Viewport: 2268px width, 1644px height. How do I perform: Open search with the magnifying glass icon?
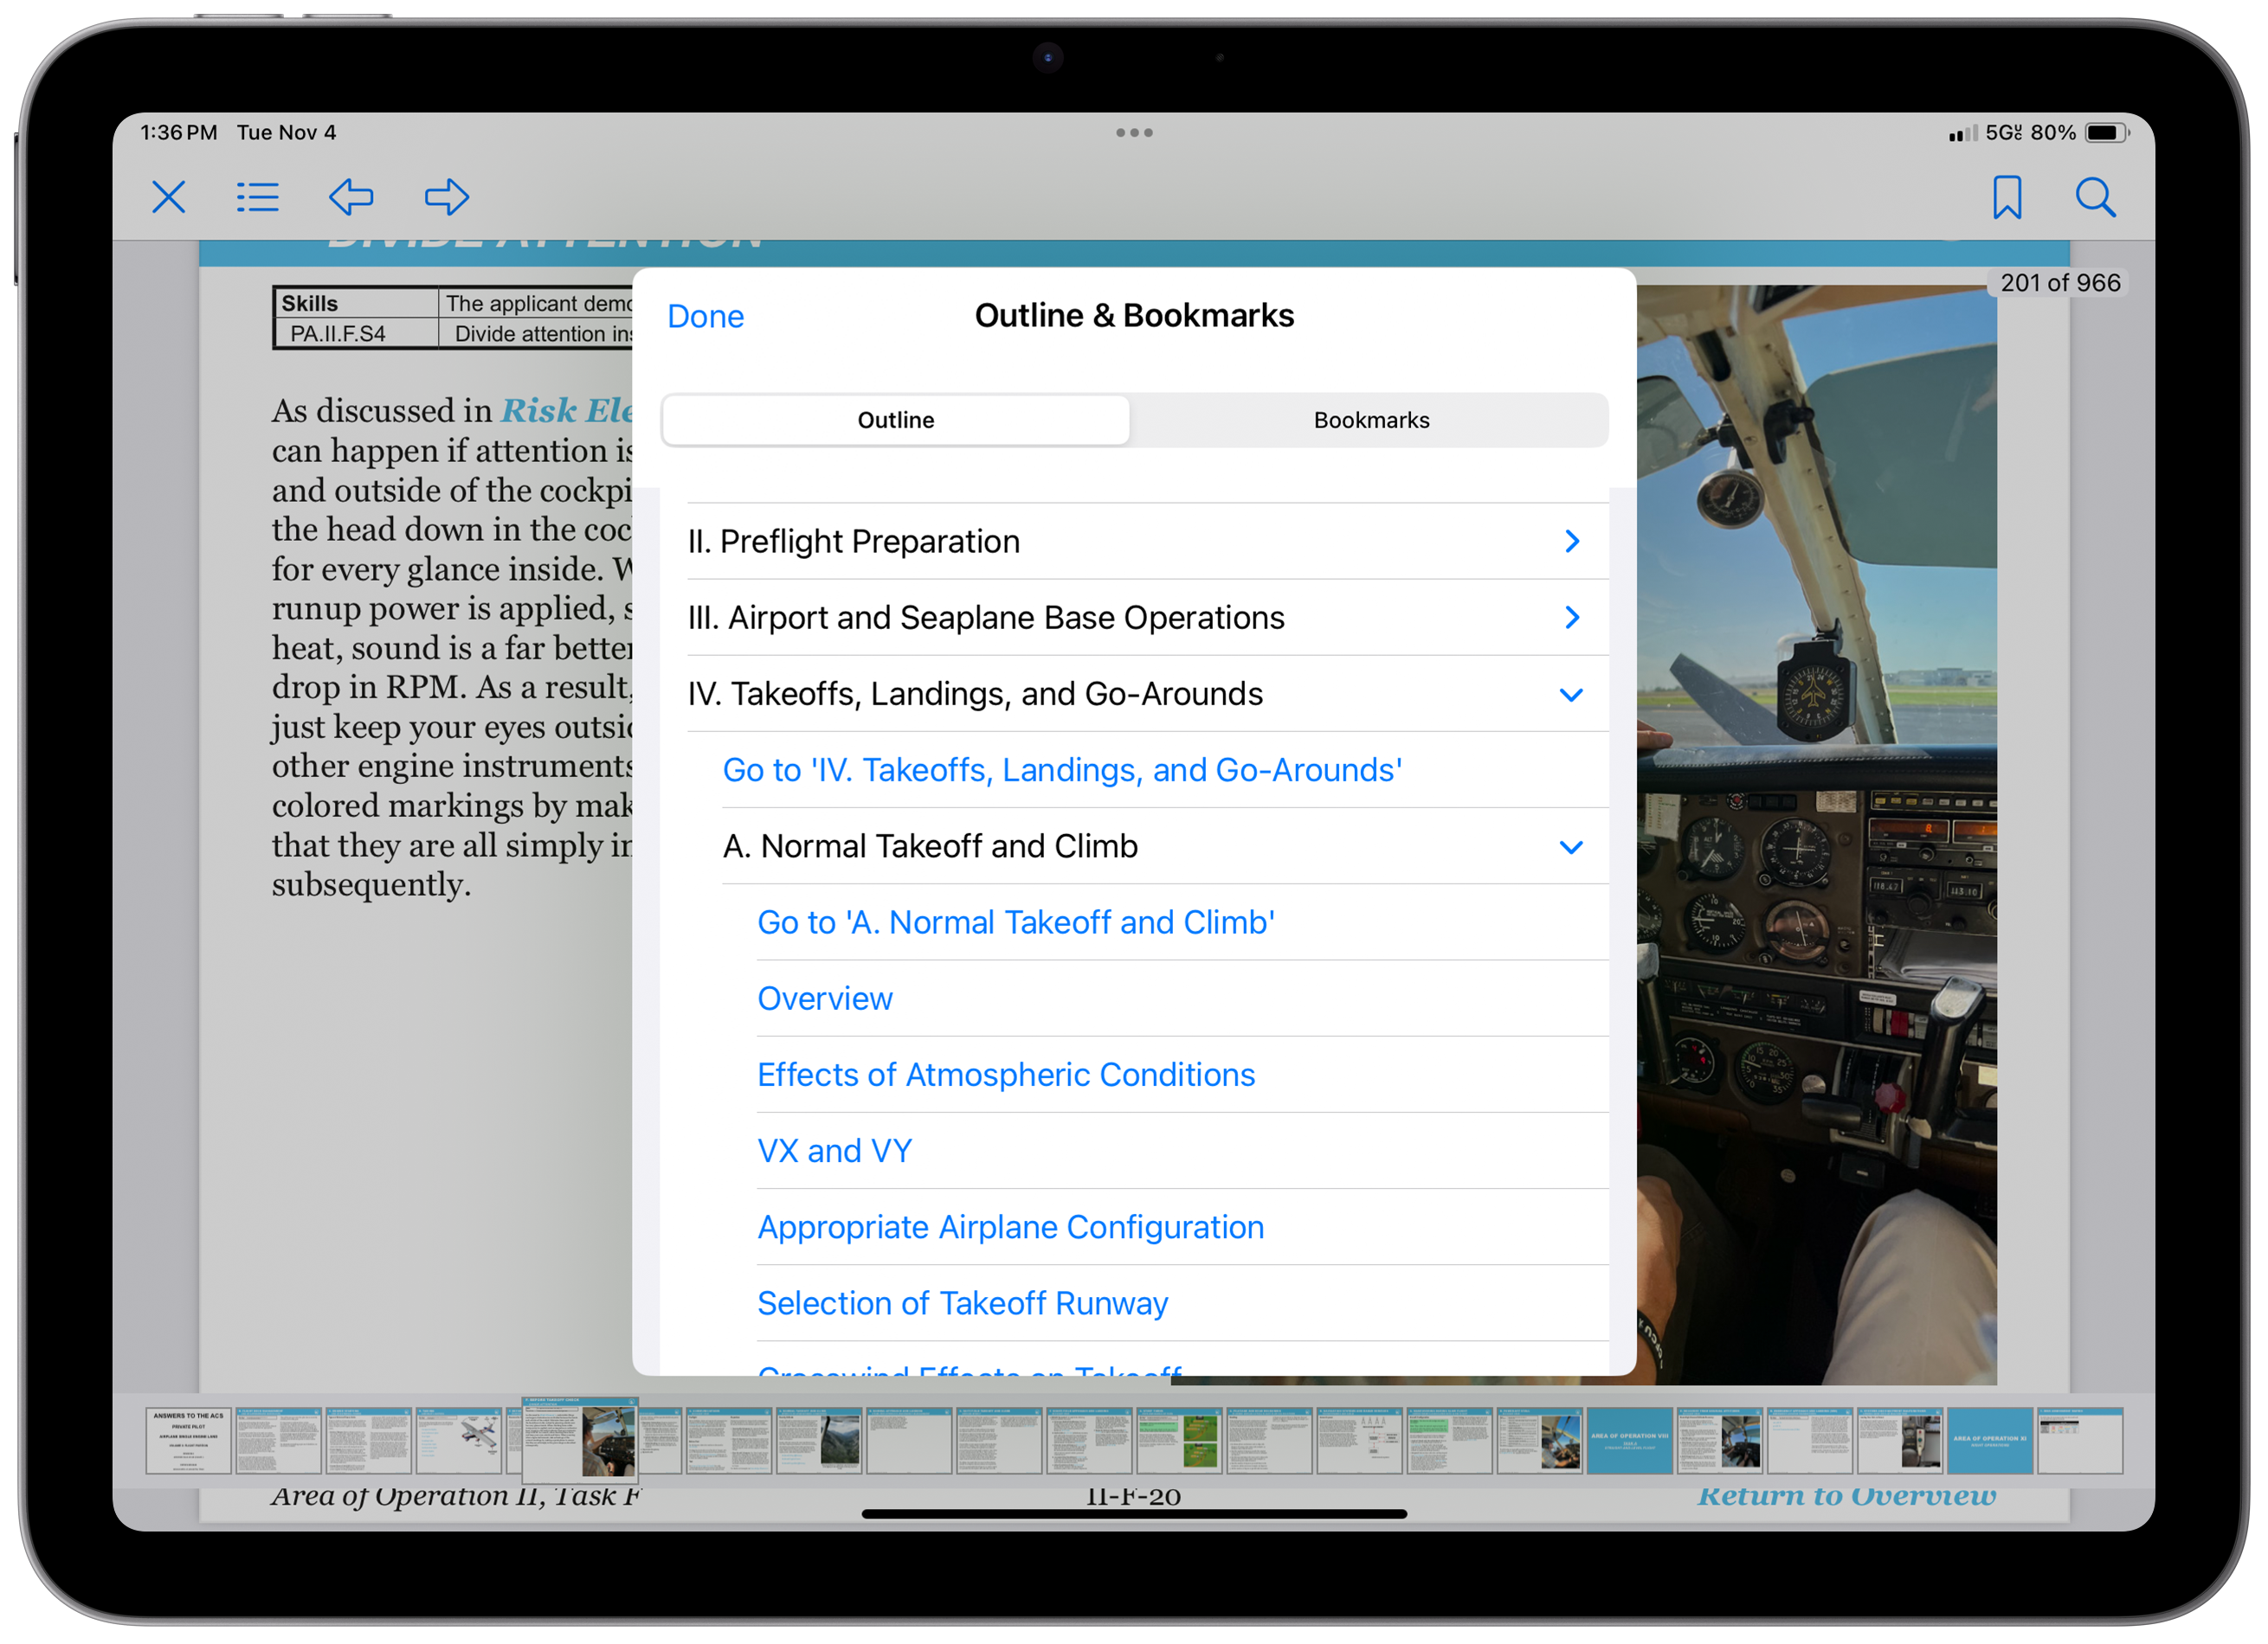click(2094, 197)
